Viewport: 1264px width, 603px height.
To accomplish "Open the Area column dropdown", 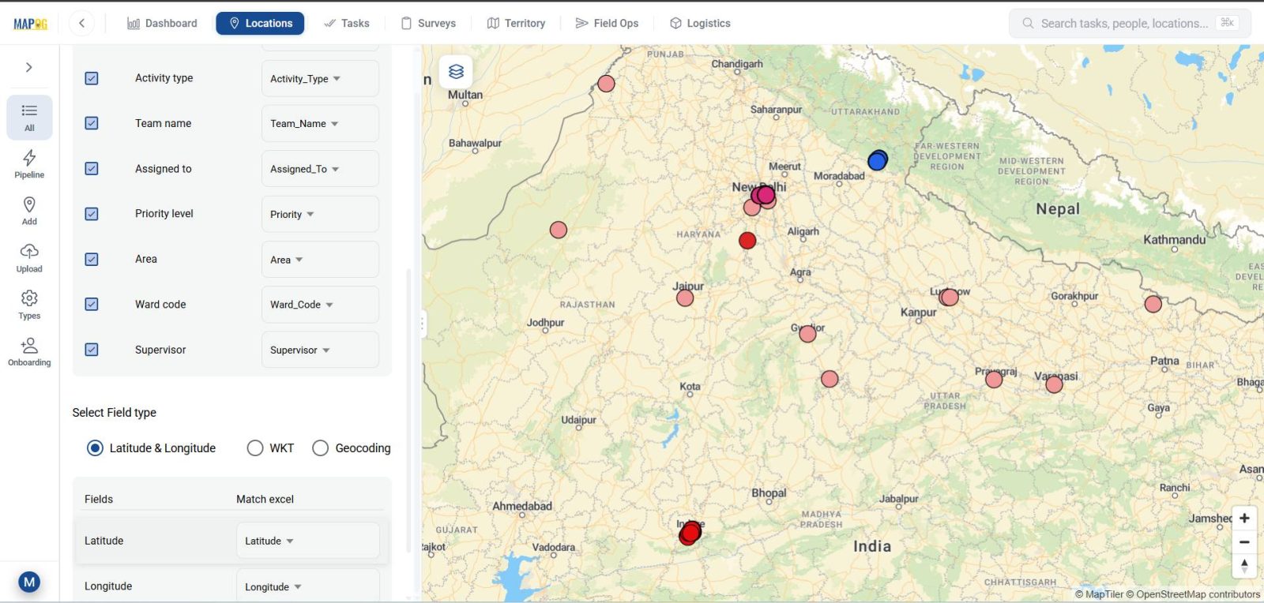I will click(x=320, y=259).
